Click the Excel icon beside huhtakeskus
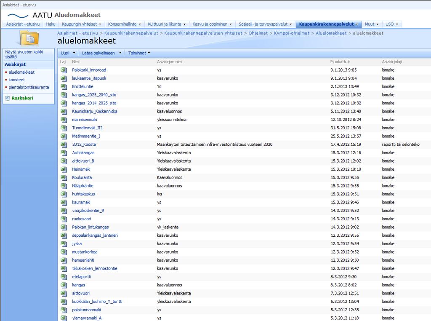The width and height of the screenshot is (431, 321). pos(64,194)
